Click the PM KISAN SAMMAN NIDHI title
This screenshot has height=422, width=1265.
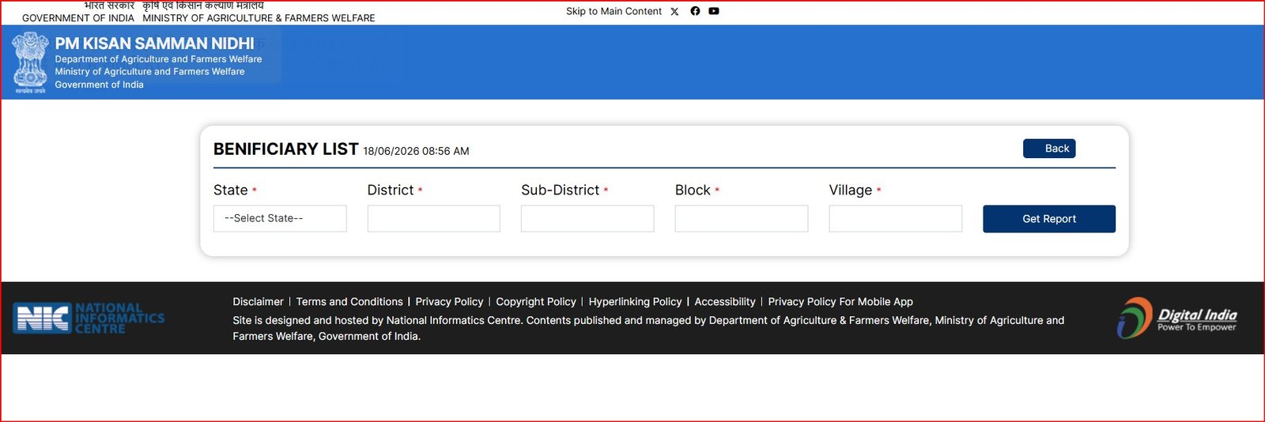[x=154, y=43]
